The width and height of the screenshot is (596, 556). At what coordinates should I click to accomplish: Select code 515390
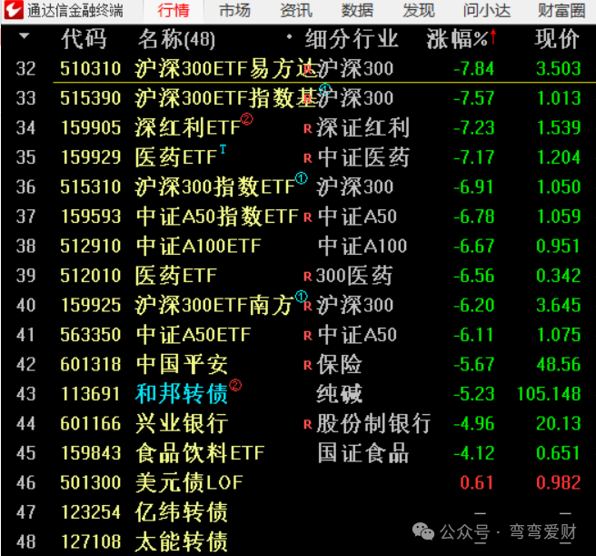tap(91, 98)
